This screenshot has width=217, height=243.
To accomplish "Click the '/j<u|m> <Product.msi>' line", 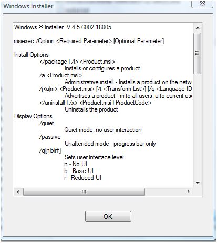I will point(116,89).
